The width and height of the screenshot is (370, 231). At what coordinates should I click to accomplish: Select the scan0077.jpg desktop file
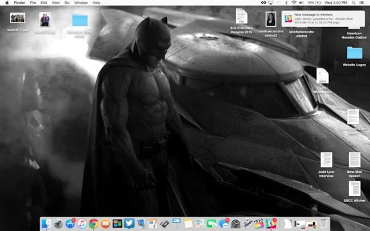point(18,18)
